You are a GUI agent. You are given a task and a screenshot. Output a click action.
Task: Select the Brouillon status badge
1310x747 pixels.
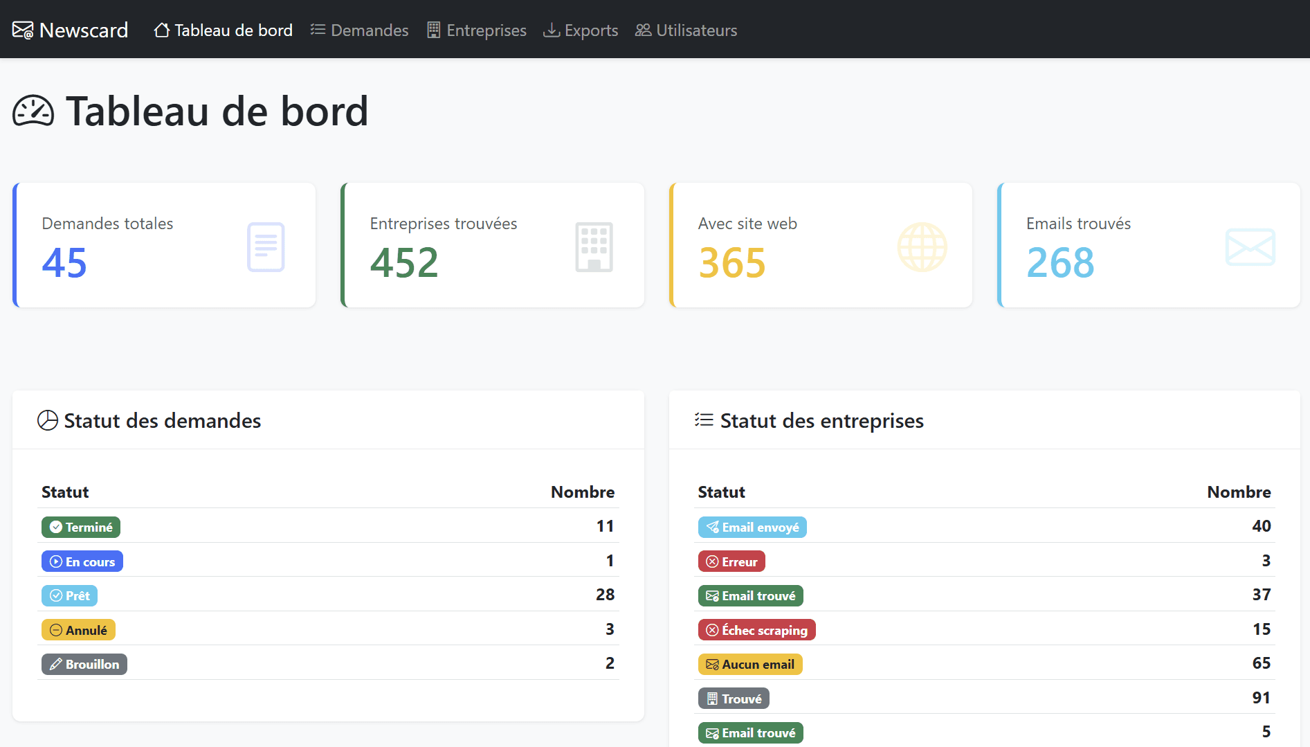coord(84,664)
